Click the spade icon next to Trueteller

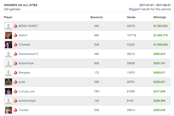click(16, 45)
